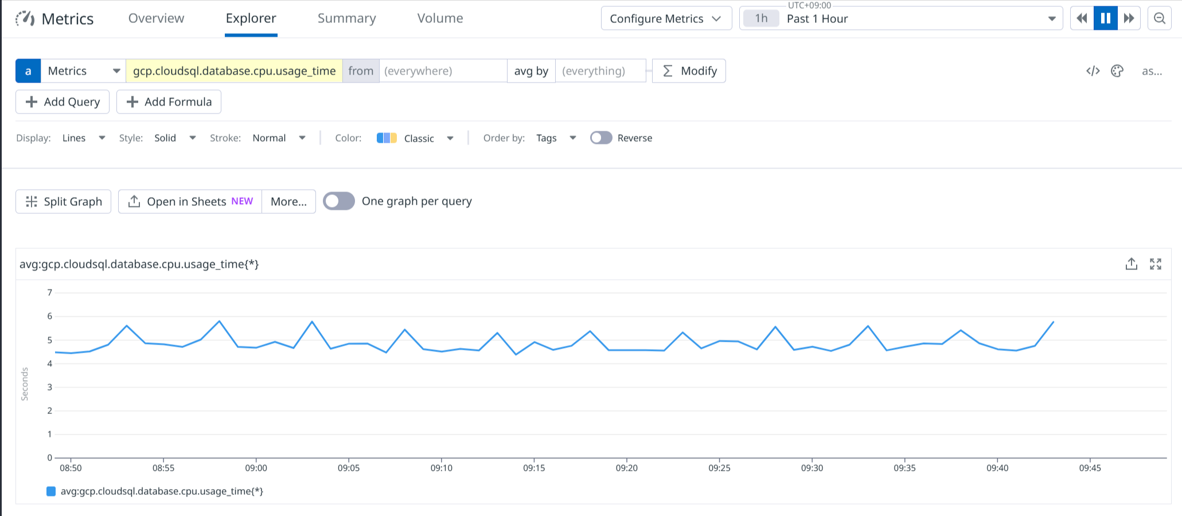Open the Display Lines dropdown
This screenshot has width=1182, height=516.
click(x=84, y=138)
